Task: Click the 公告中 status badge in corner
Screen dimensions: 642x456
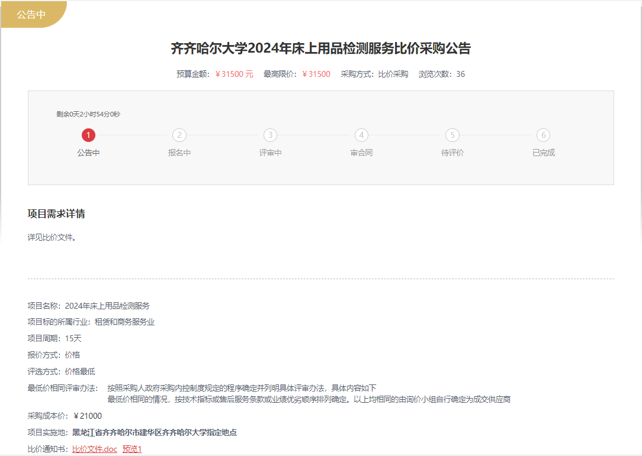Action: [31, 15]
